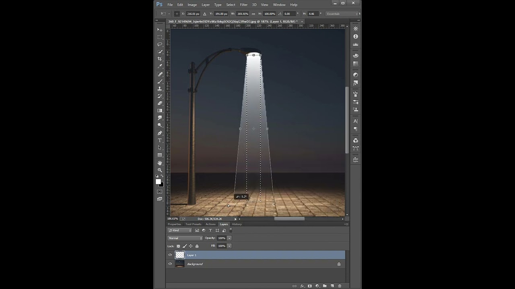Hide Layer 1 using its eye icon
The width and height of the screenshot is (515, 289).
tap(170, 255)
